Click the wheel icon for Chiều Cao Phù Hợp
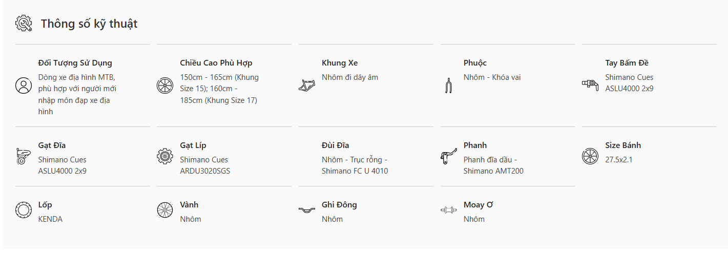 coord(165,86)
